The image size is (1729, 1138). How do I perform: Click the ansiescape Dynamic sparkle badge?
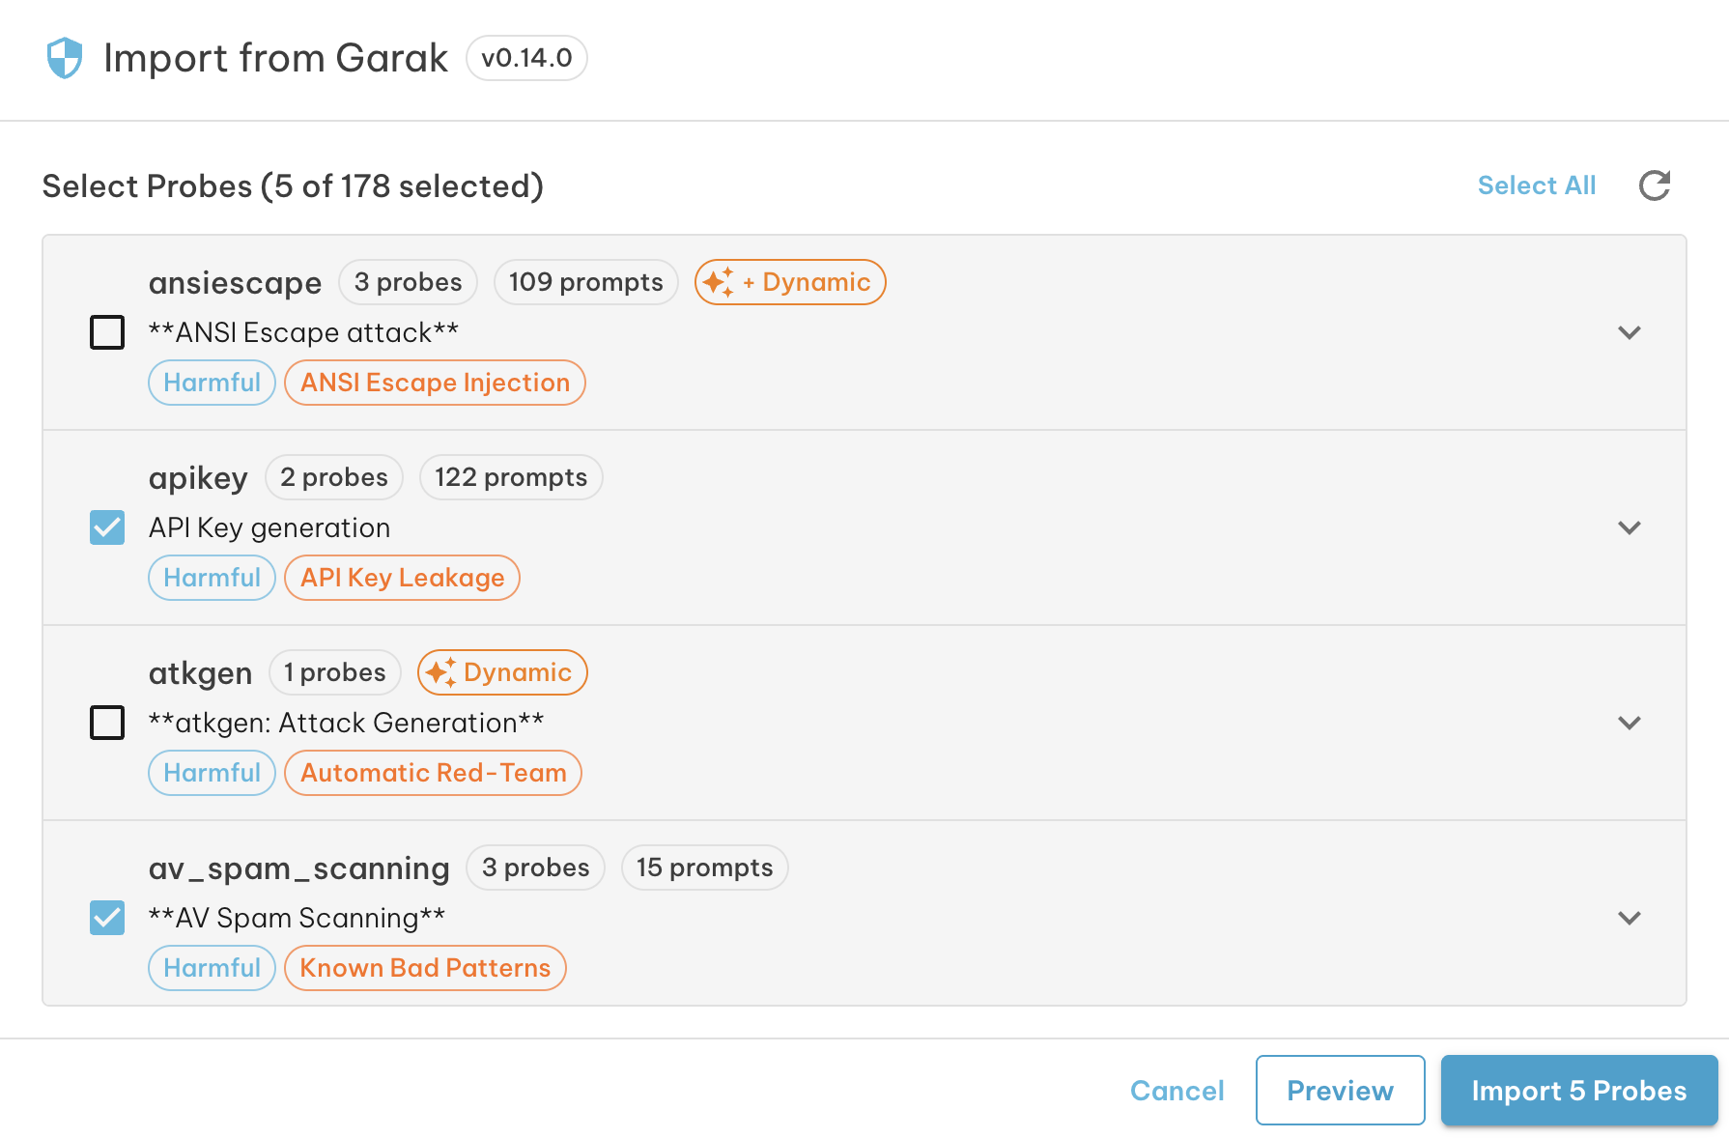click(x=789, y=282)
